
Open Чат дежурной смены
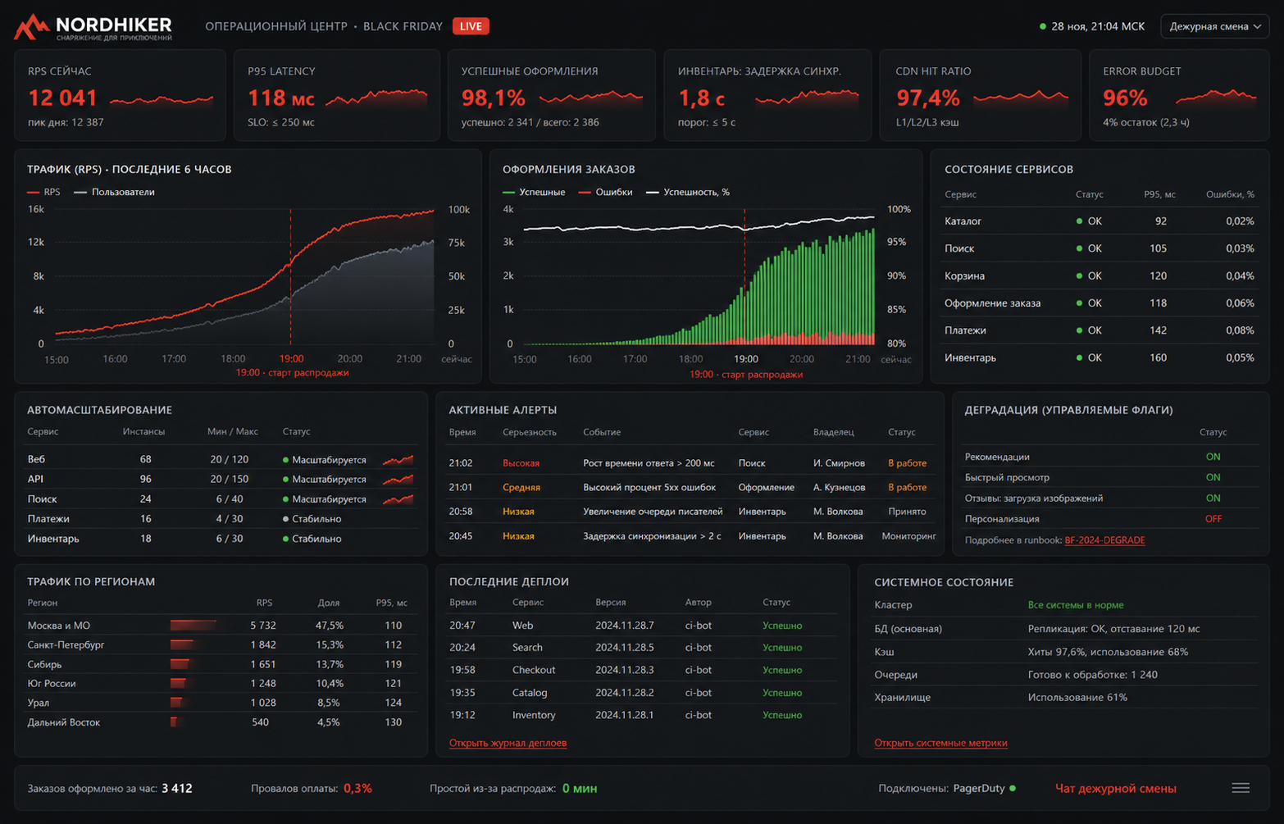(1115, 789)
